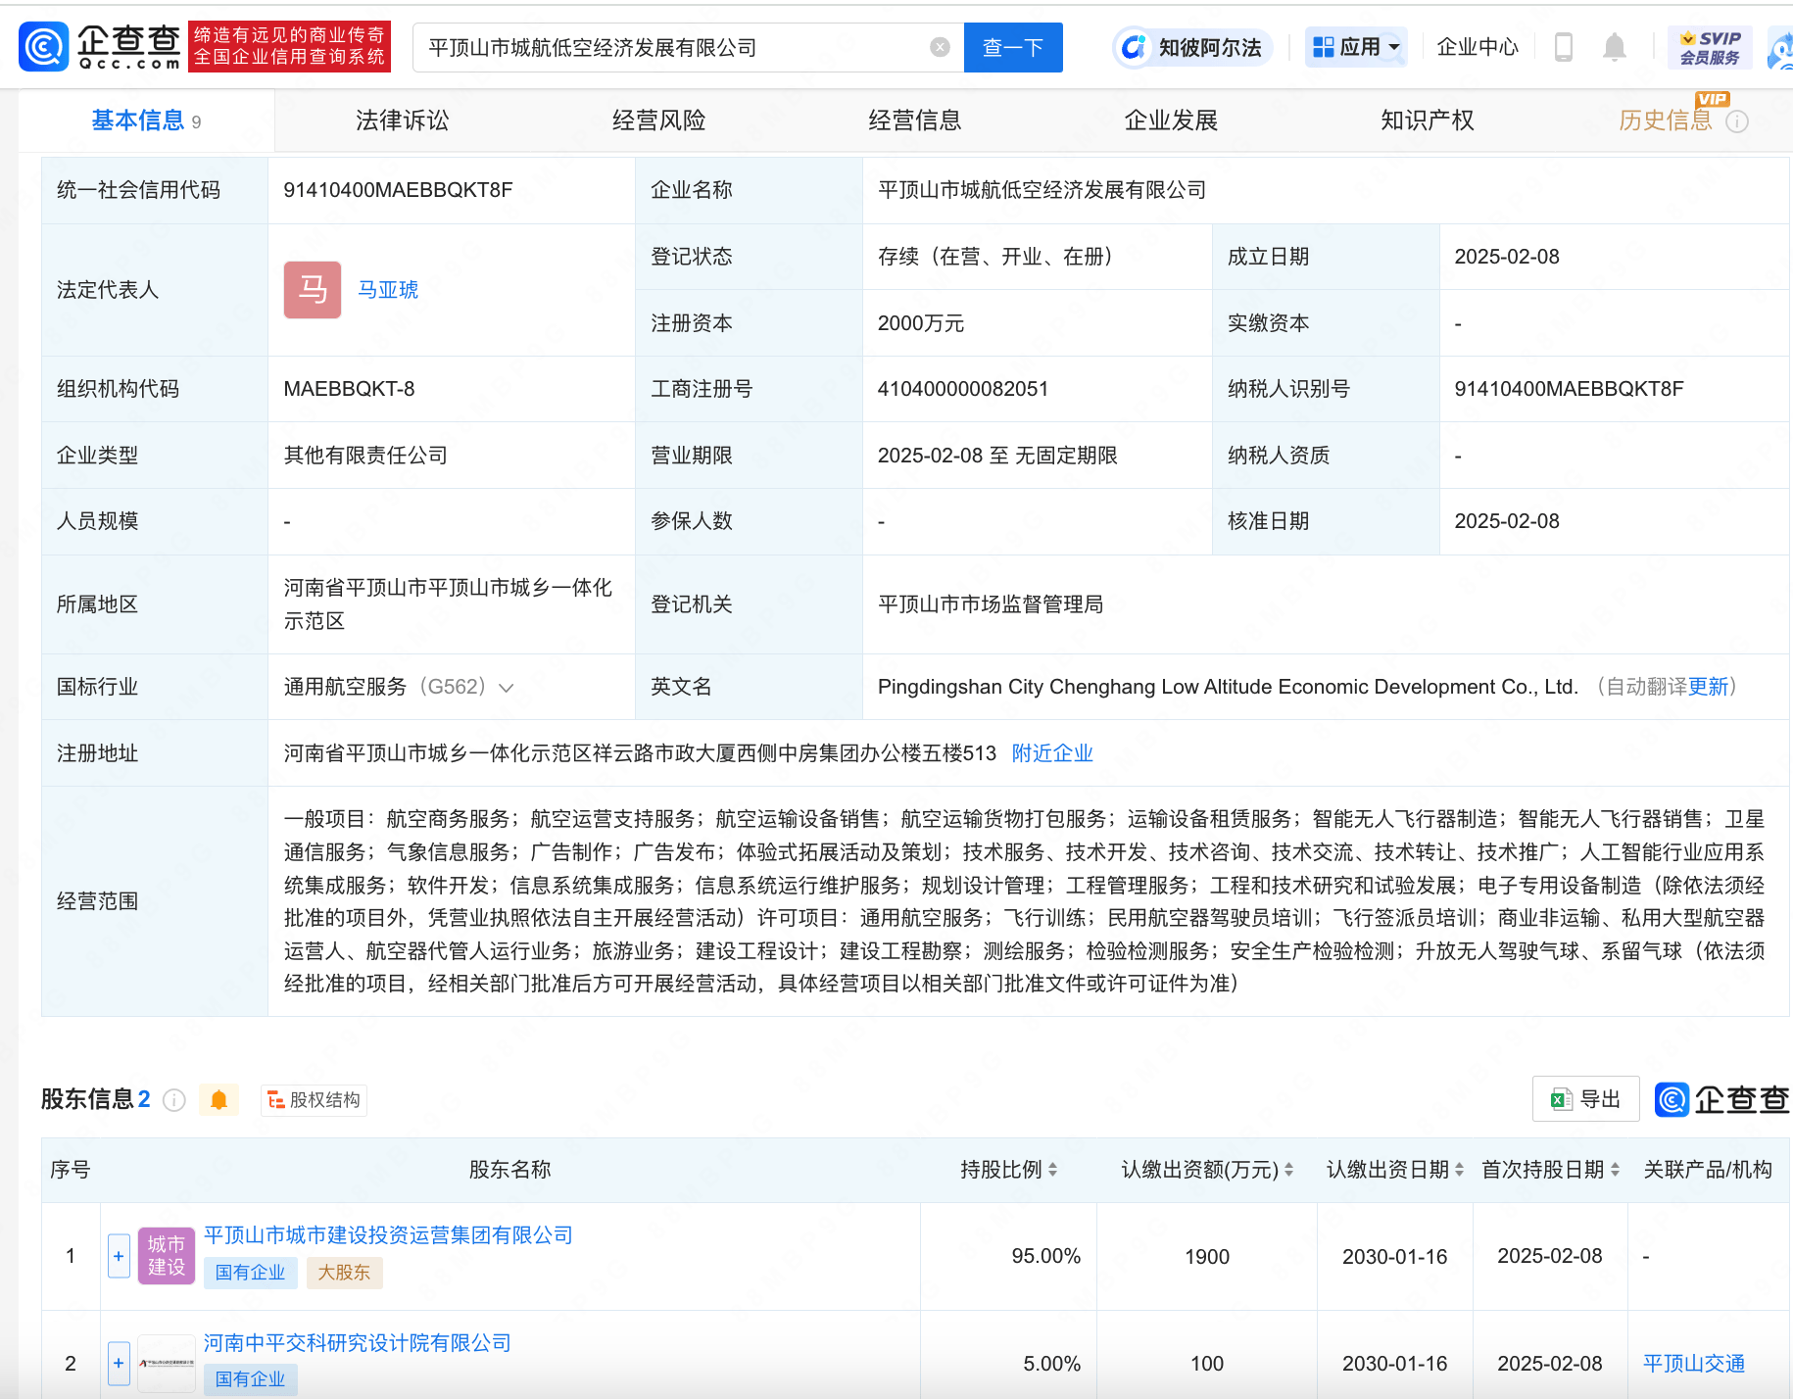Expand the 通用航空服务 (G562) industry chevron
The height and width of the screenshot is (1399, 1793).
507,688
